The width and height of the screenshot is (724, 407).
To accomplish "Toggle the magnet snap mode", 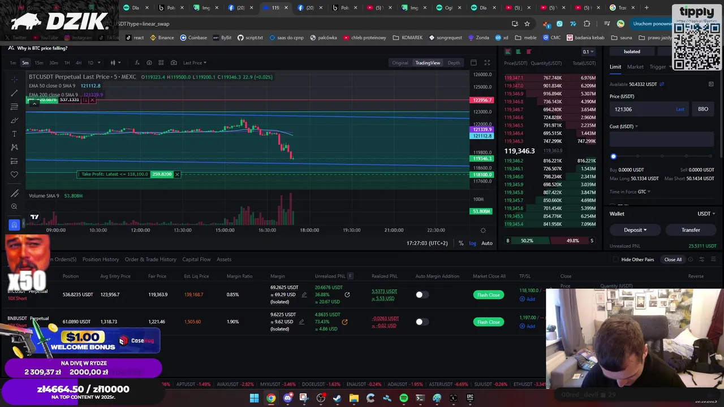I will click(14, 225).
